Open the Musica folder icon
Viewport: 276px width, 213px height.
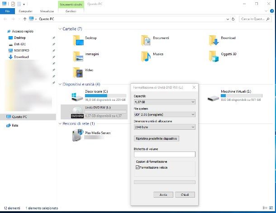click(x=146, y=57)
